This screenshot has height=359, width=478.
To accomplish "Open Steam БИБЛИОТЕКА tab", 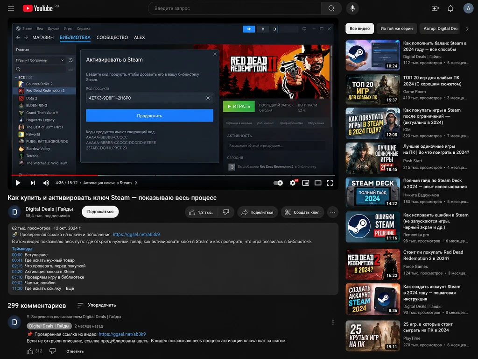I will point(75,37).
